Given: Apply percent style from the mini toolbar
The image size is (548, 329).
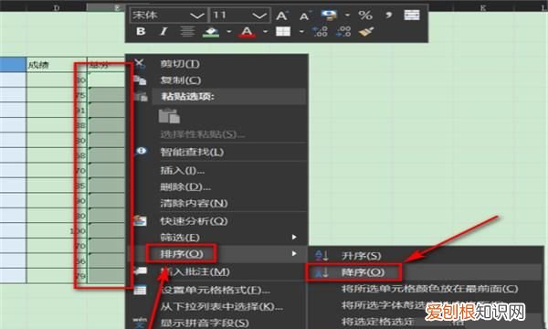Looking at the screenshot, I should point(365,15).
